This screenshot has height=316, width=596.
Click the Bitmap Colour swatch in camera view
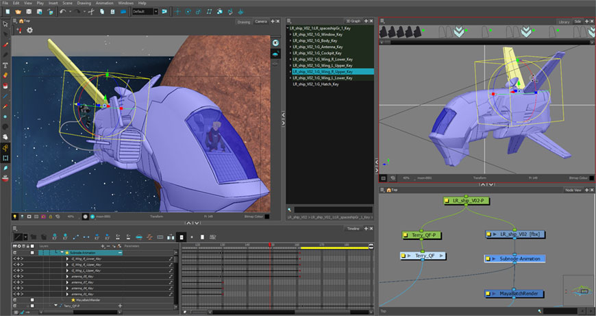pyautogui.click(x=267, y=217)
